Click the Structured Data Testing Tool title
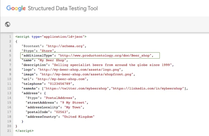The width and height of the screenshot is (209, 136). pyautogui.click(x=63, y=8)
